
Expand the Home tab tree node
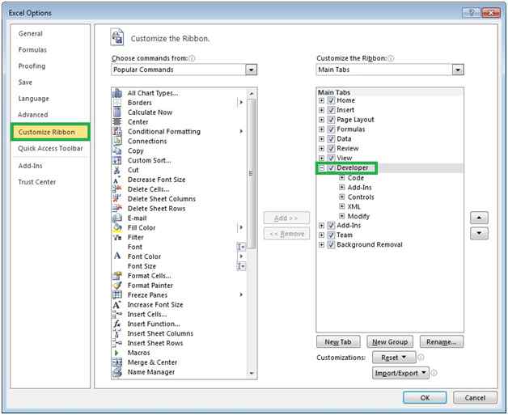coord(321,101)
